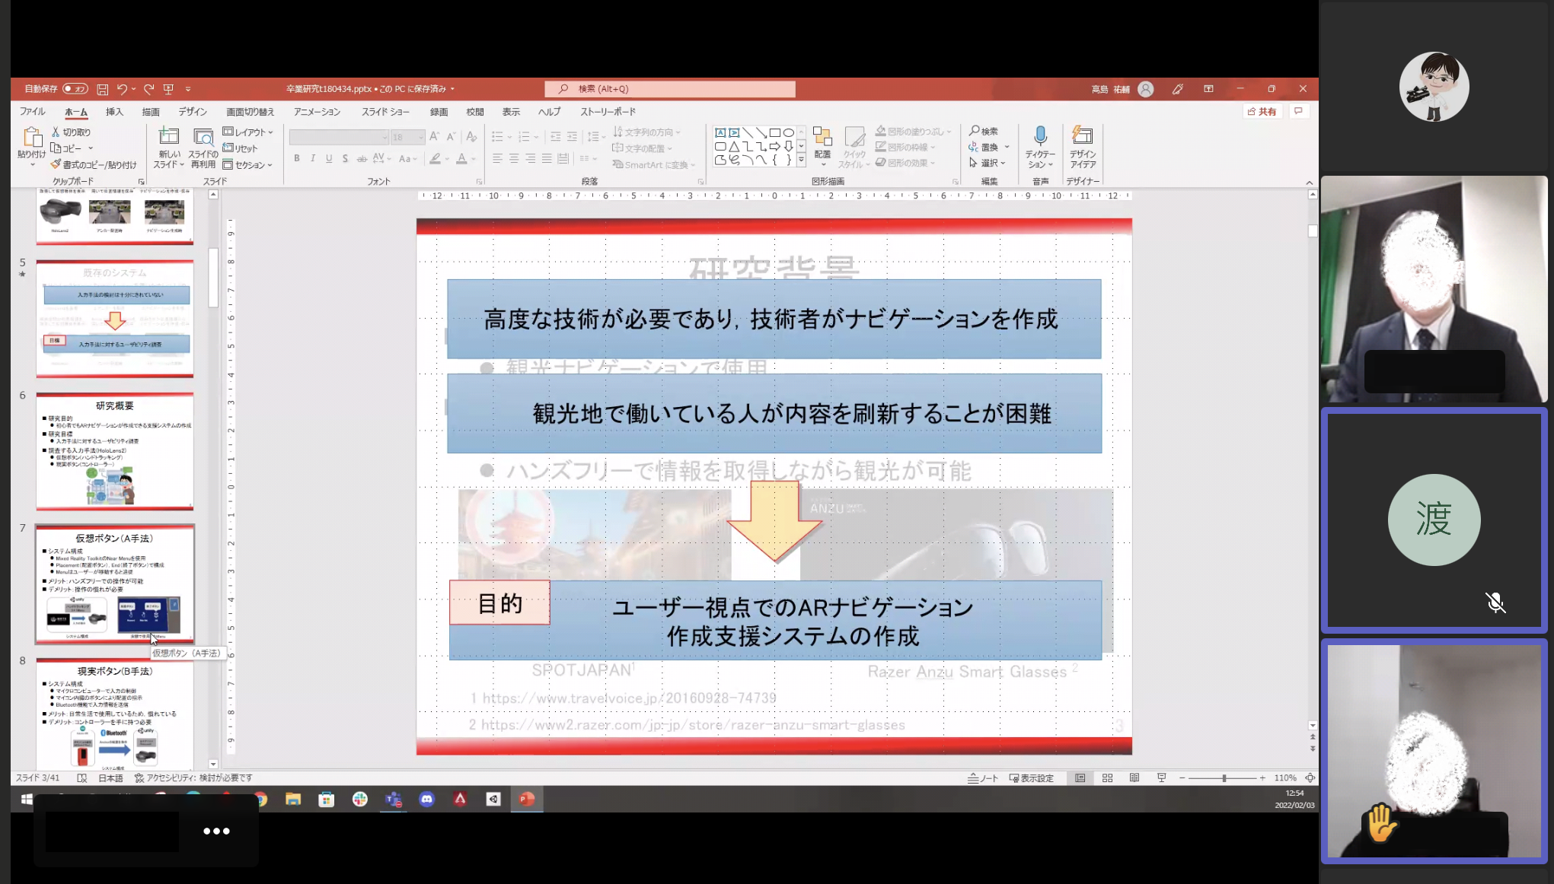1554x884 pixels.
Task: Click the Redo arrow icon
Action: (x=148, y=89)
